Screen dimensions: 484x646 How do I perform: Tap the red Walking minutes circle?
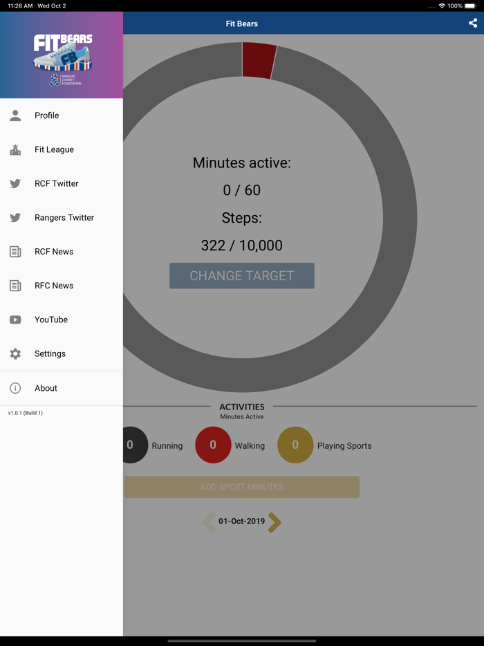point(213,445)
